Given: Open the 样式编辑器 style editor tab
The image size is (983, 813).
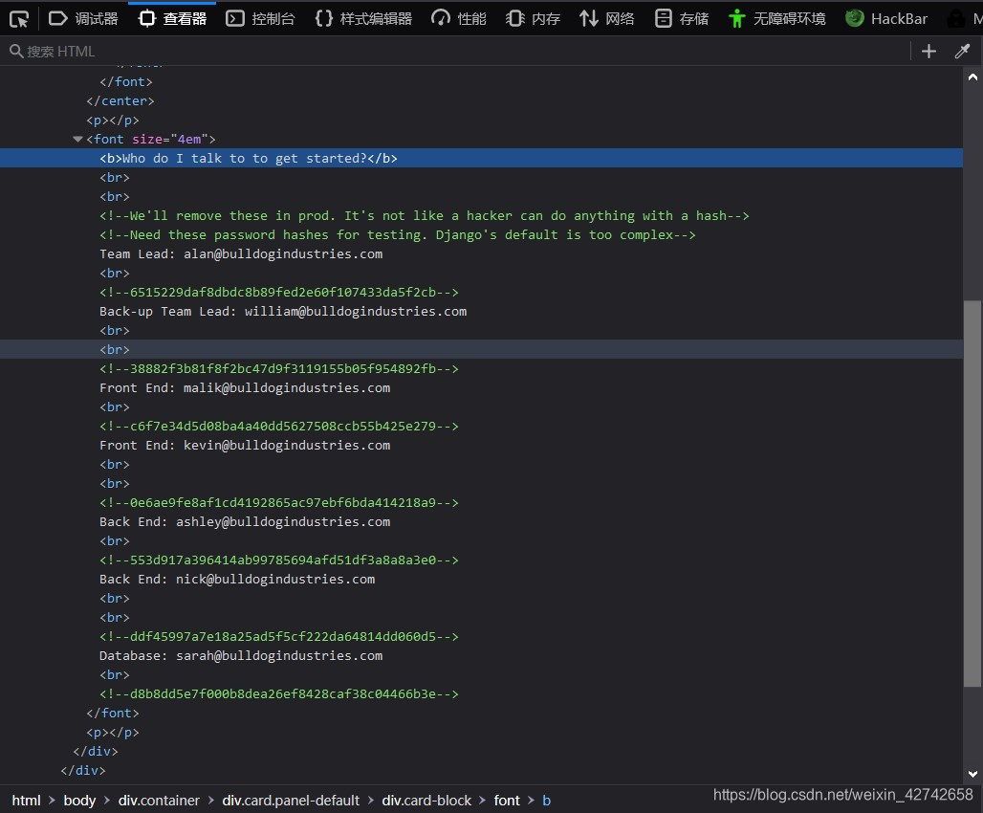Looking at the screenshot, I should coord(363,19).
